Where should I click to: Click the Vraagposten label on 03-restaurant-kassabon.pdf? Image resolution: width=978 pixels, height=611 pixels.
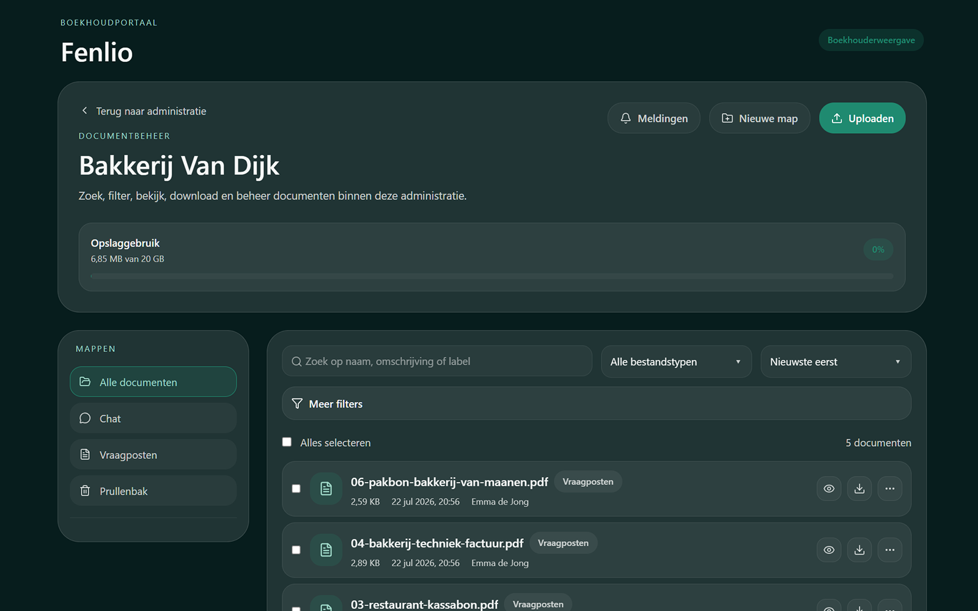(538, 604)
